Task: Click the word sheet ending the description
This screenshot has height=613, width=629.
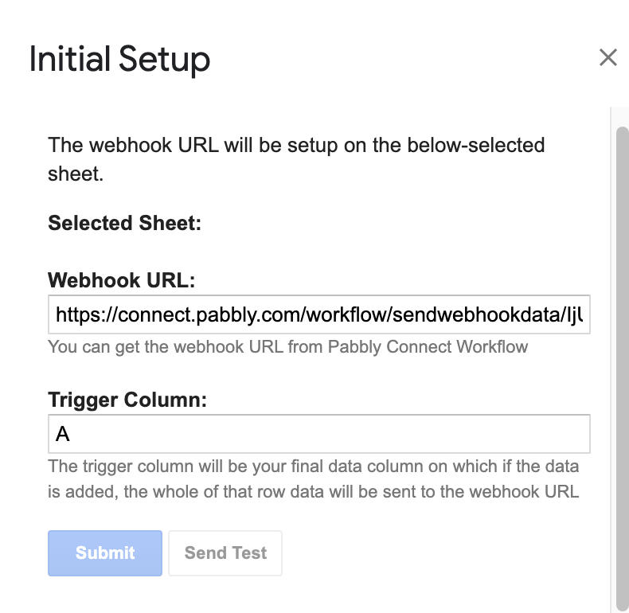Action: 76,174
